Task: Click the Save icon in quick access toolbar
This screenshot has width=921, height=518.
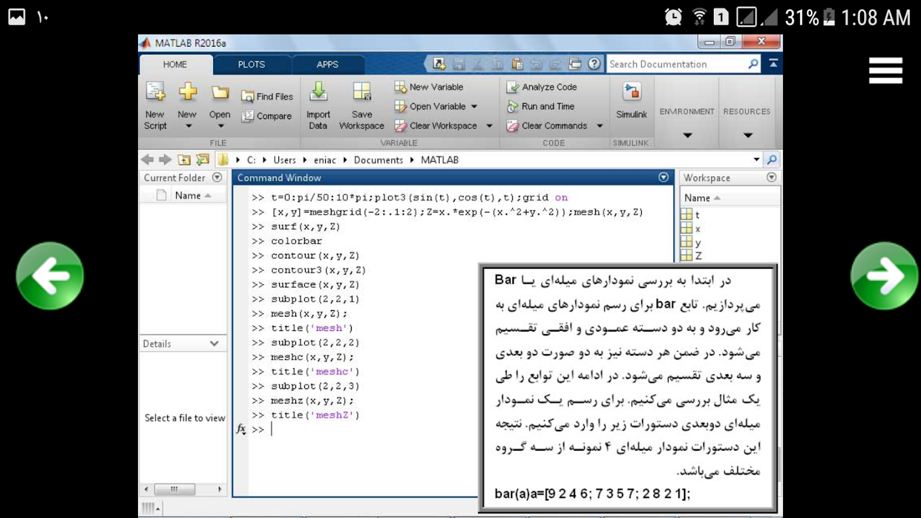Action: (459, 64)
